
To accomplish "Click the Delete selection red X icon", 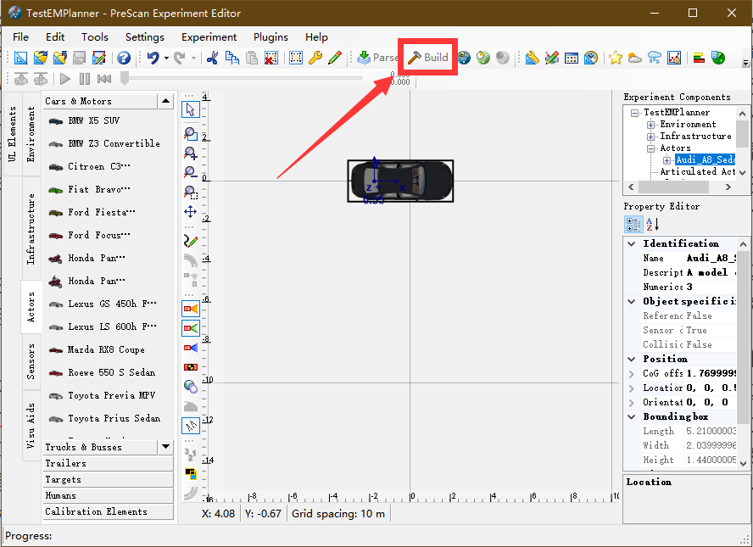I will tap(271, 58).
